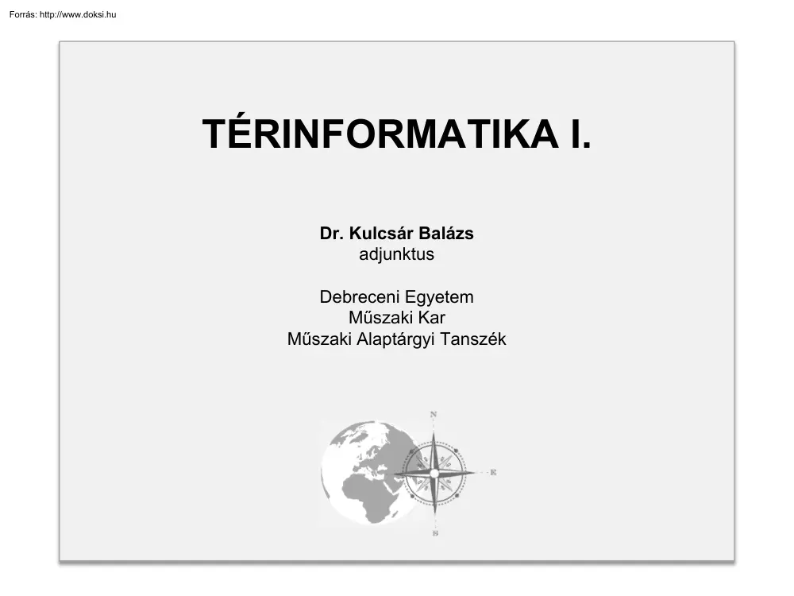Select the adjunktus text line
The image size is (794, 596).
click(396, 255)
